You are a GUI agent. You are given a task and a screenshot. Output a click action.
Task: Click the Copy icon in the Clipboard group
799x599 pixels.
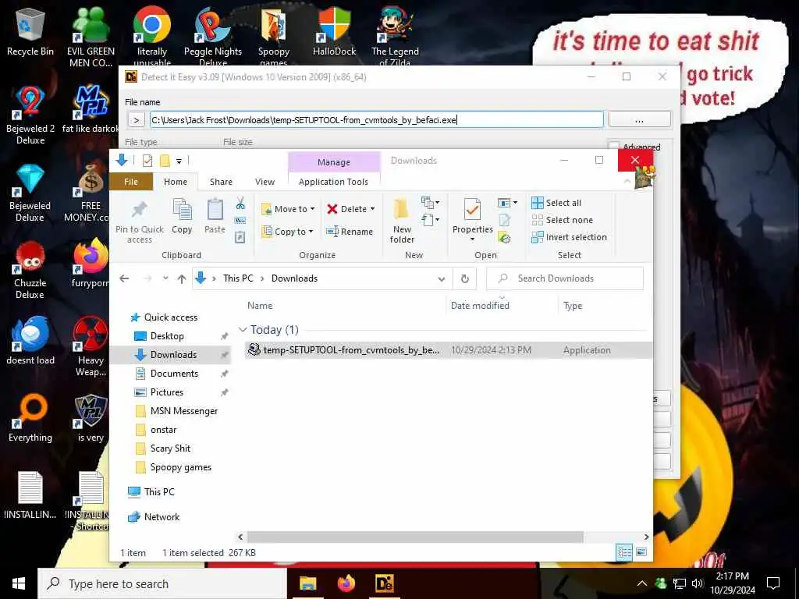point(182,217)
